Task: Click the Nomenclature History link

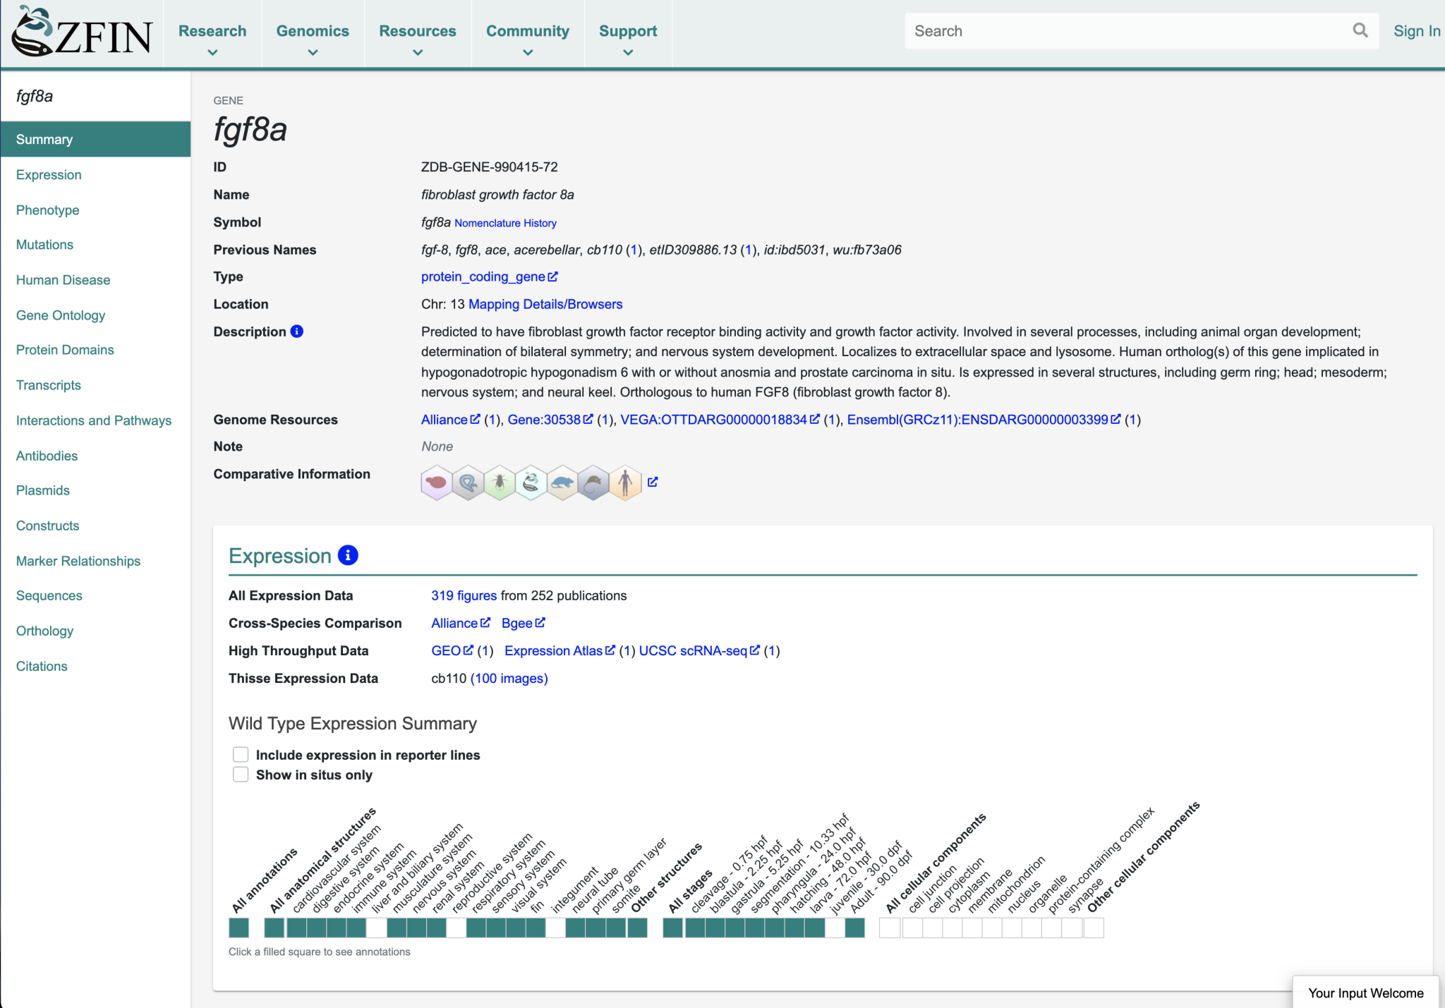Action: pyautogui.click(x=505, y=223)
